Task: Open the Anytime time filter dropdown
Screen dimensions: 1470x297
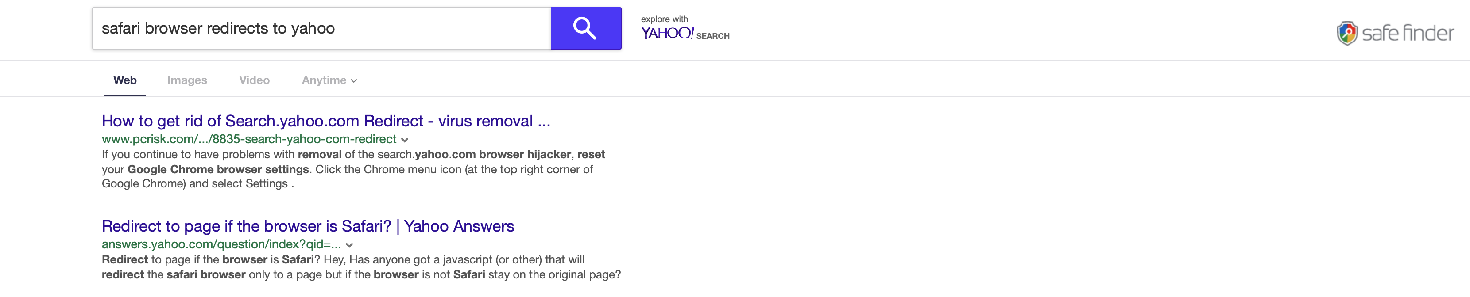Action: (x=324, y=80)
